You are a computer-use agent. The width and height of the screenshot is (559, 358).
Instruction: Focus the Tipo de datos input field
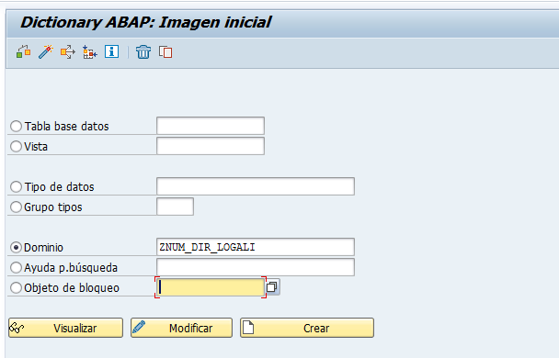point(256,186)
